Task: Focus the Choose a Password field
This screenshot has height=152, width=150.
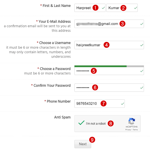Action: [109, 71]
